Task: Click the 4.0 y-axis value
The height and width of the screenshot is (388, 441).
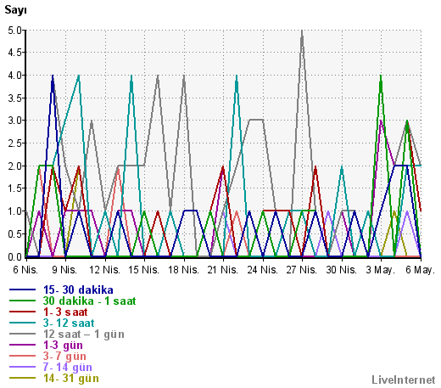Action: 15,76
